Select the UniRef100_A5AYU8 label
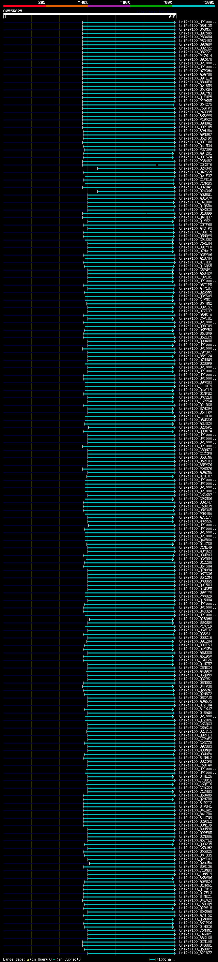This screenshot has width=218, height=962. [x=196, y=74]
